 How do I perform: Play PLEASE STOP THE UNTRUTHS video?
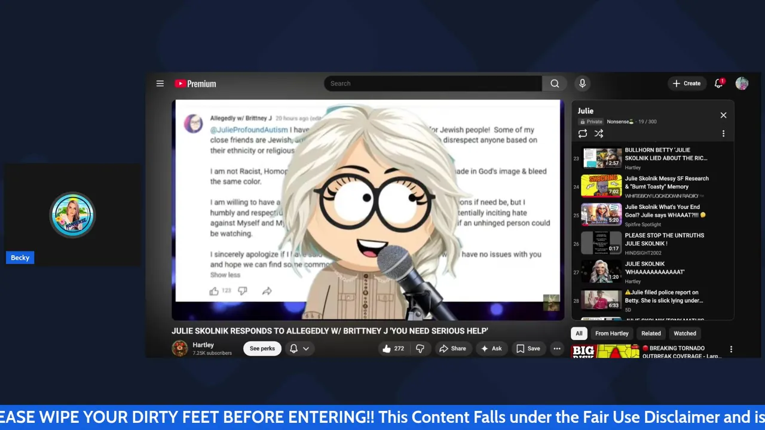(x=653, y=244)
